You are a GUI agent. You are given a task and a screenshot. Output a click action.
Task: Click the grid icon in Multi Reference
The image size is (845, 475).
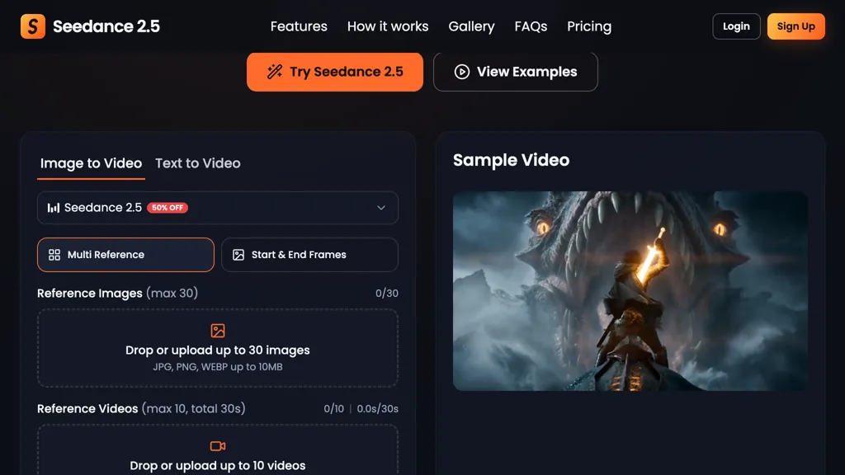click(54, 255)
